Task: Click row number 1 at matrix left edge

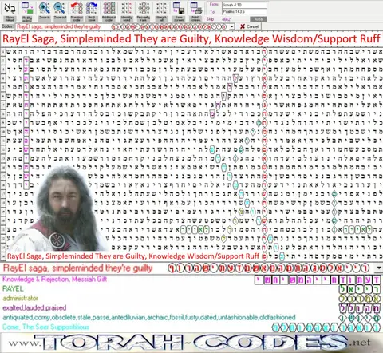Action: point(3,52)
